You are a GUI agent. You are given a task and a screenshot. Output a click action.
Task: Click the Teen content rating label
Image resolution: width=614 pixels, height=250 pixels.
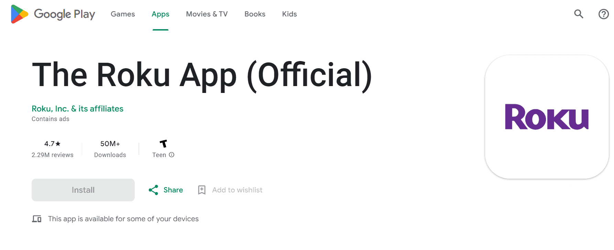[x=159, y=155]
